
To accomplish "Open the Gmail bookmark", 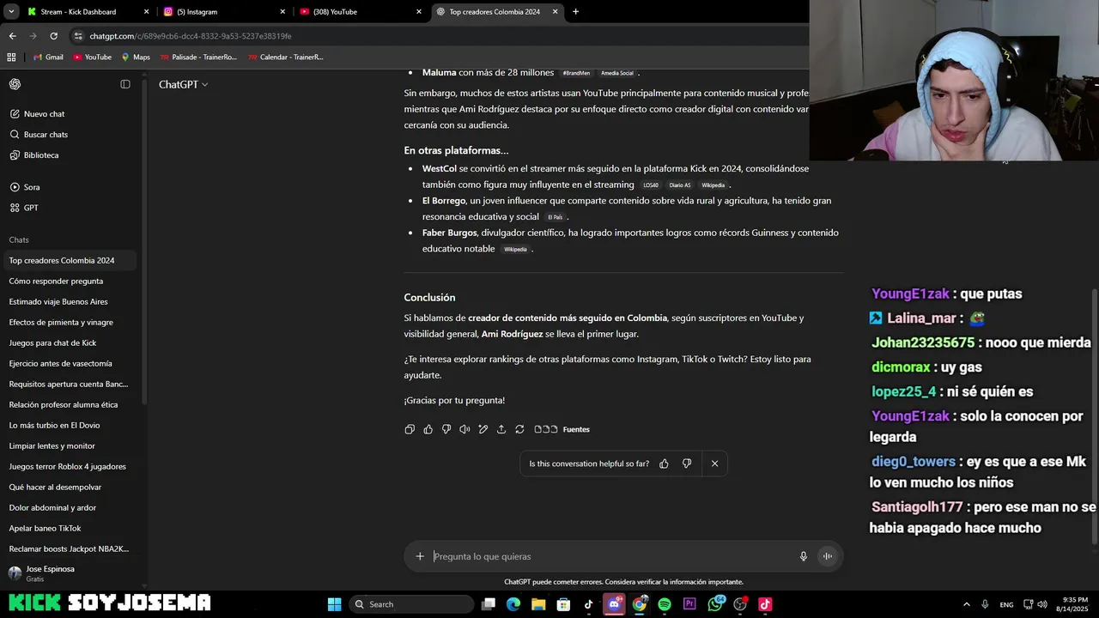I will (x=48, y=58).
